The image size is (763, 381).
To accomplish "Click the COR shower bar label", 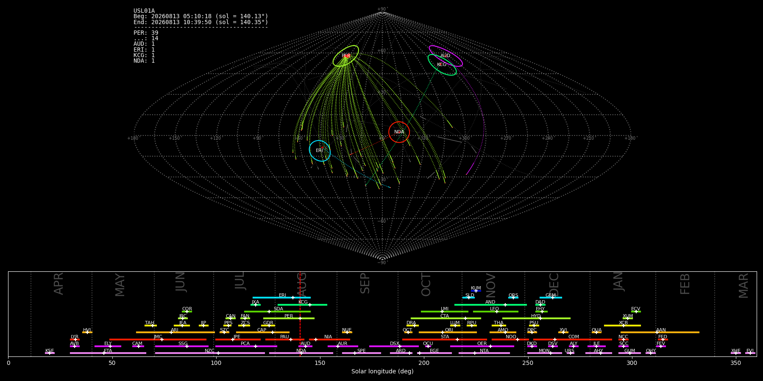I will click(x=187, y=309).
